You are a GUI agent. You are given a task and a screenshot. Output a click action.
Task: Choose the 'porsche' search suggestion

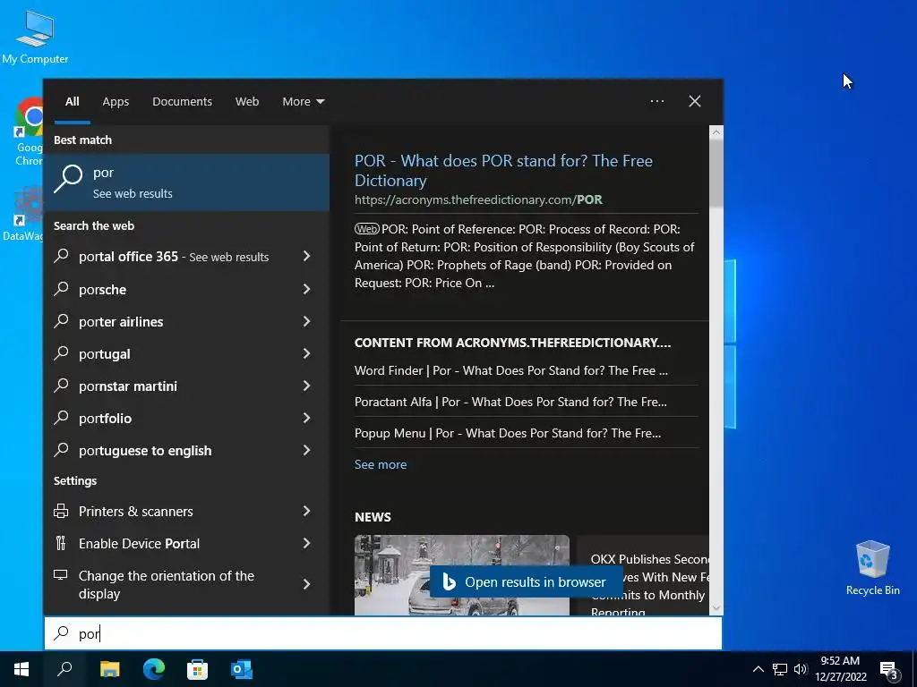[102, 289]
